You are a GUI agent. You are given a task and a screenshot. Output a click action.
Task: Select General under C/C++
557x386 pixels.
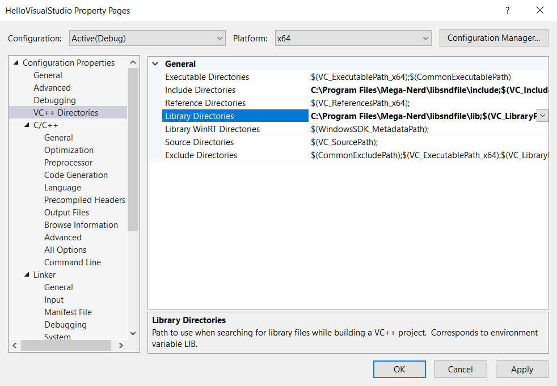(58, 137)
